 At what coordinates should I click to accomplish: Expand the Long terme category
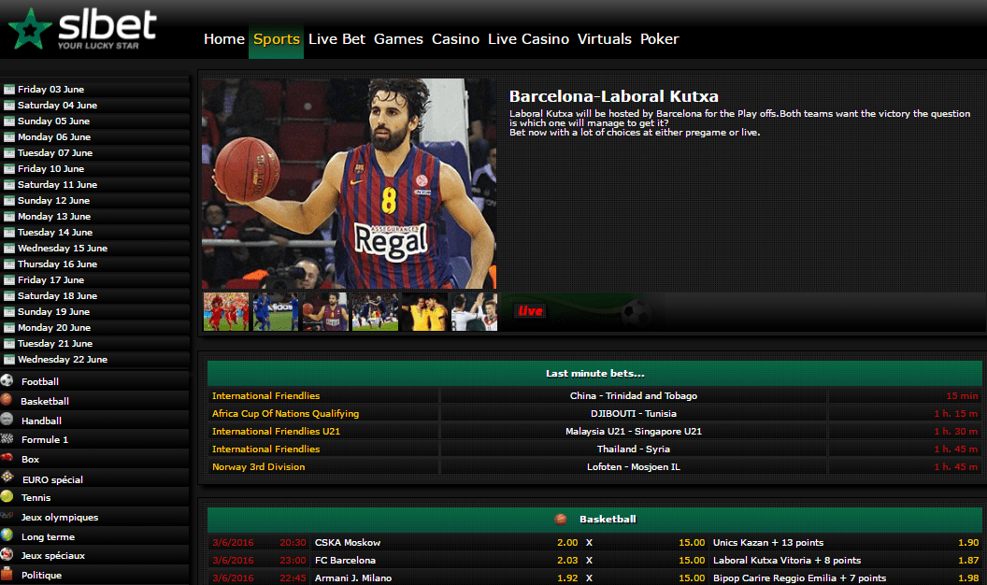pos(48,537)
